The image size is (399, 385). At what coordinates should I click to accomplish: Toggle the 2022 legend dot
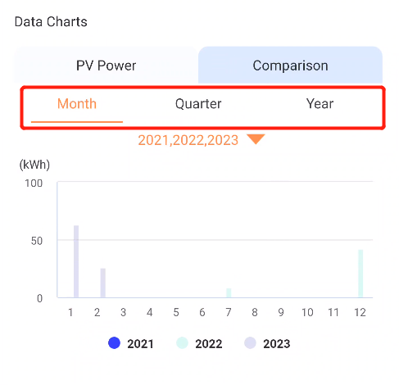click(x=182, y=343)
